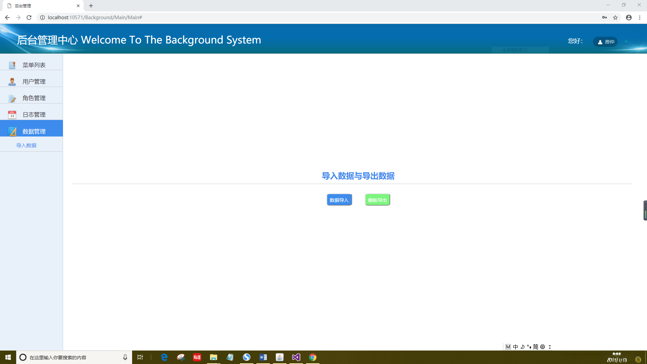Click the 数据导入 button
This screenshot has height=364, width=647.
click(x=339, y=200)
